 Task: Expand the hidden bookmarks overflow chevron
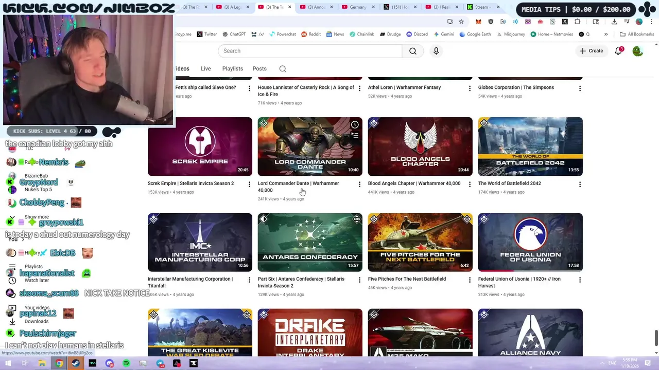tap(606, 34)
